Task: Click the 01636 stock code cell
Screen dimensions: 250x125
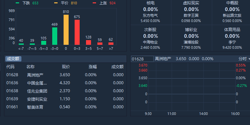Action: (12, 83)
